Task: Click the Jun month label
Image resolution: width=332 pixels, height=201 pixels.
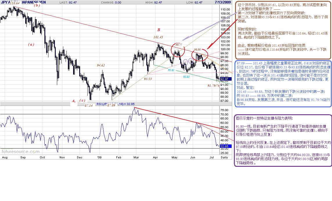Action: tap(193, 157)
